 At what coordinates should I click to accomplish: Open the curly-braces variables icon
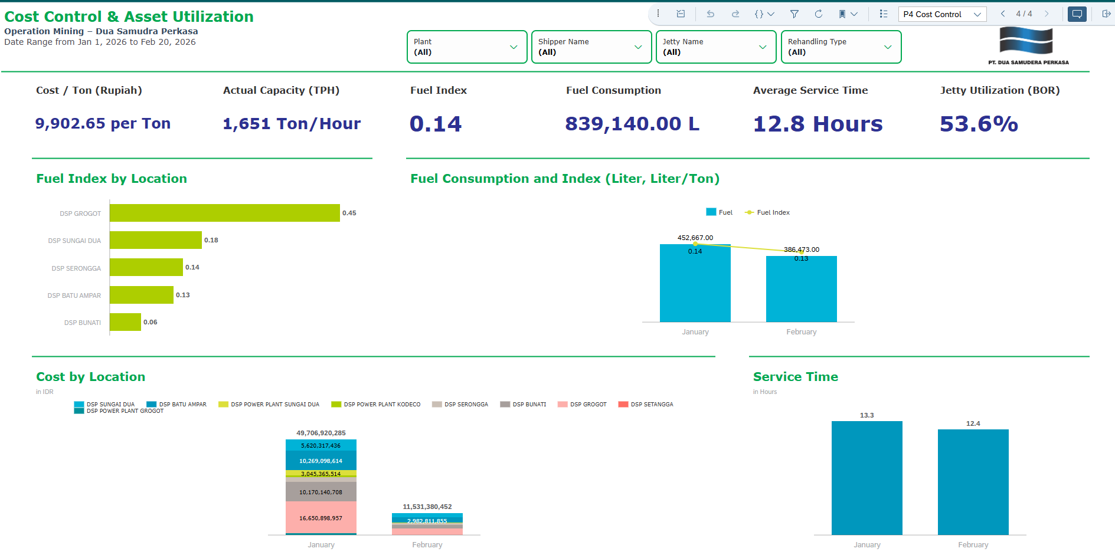759,14
